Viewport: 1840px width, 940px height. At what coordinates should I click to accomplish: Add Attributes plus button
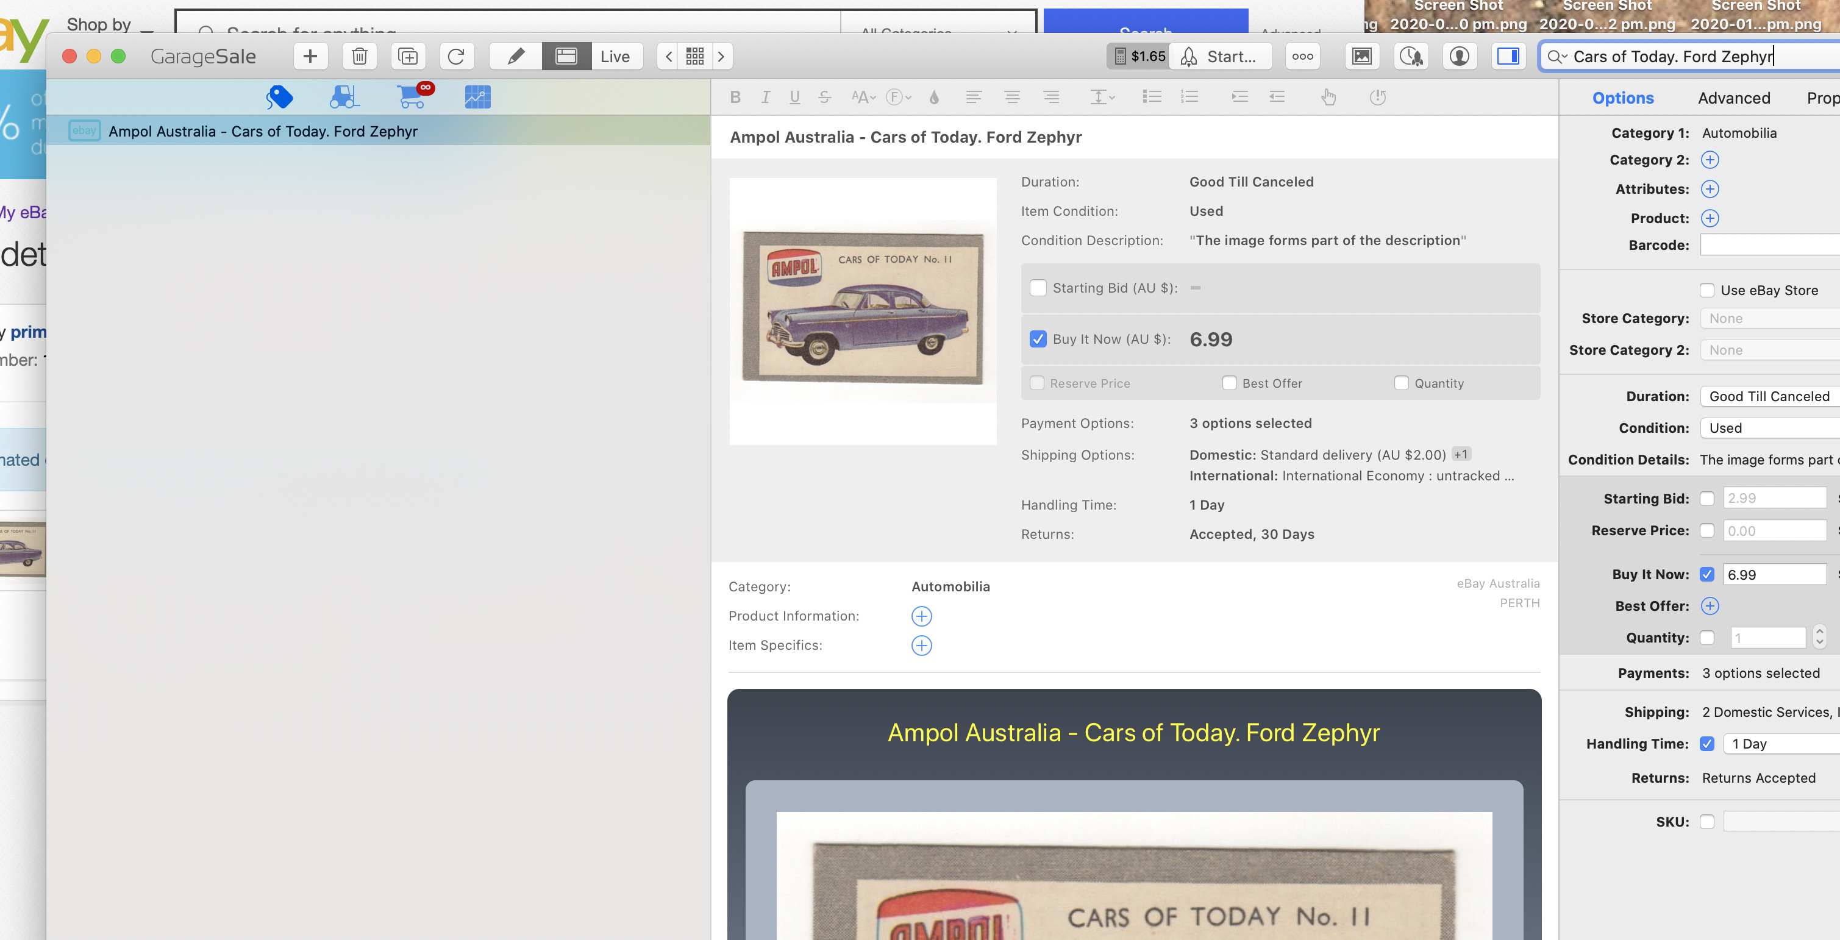pos(1710,190)
